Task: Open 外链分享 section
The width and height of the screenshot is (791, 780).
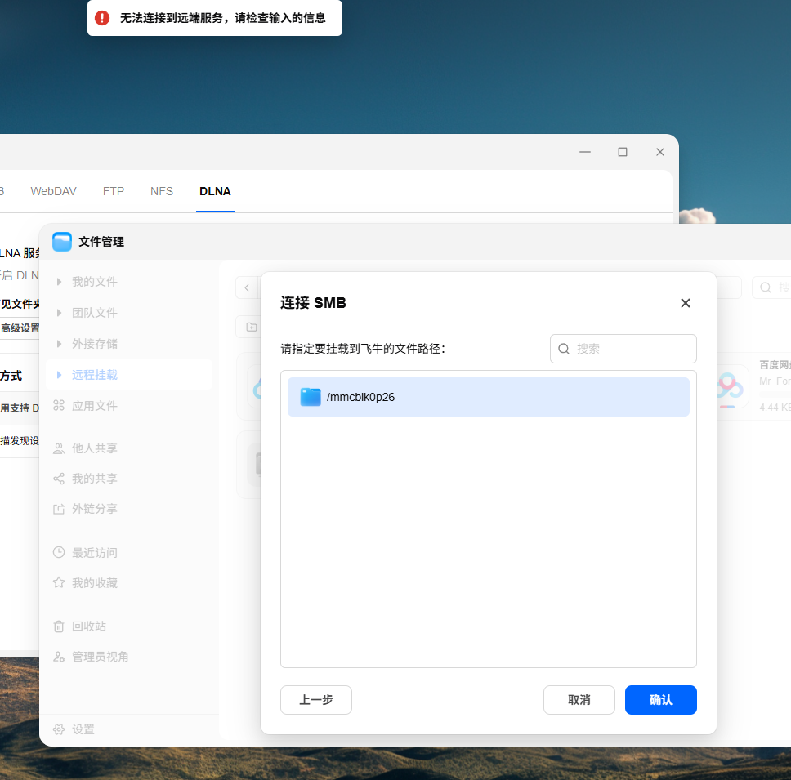Action: (x=94, y=509)
